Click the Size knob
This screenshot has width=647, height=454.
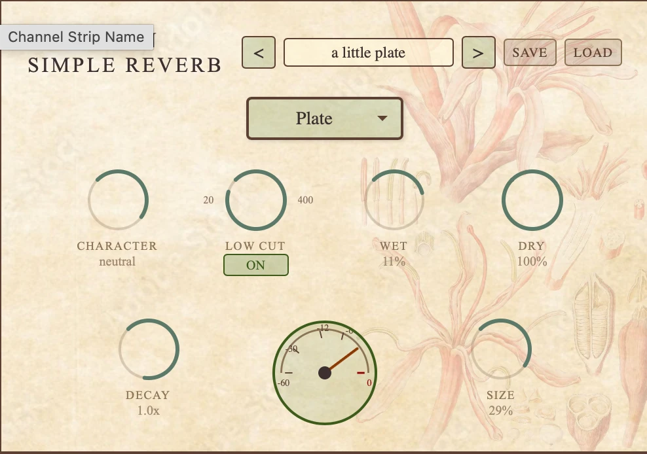[x=501, y=349]
